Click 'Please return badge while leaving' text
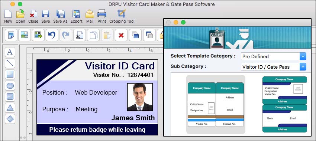316x141 pixels. coord(97,130)
